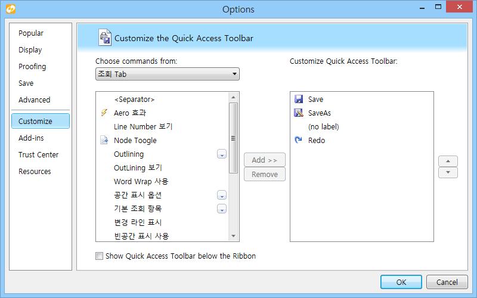Click the Quick Access Toolbar header icon
This screenshot has width=477, height=298.
coord(105,38)
